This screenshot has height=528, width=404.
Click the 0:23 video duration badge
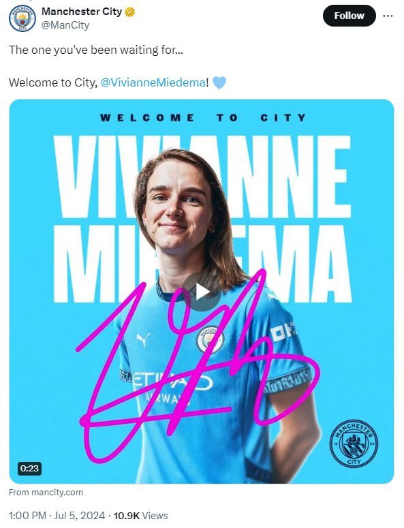(29, 469)
